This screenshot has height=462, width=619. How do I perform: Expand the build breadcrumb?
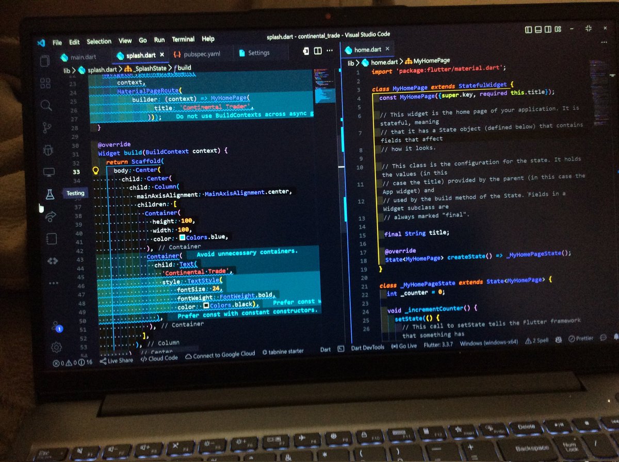183,68
